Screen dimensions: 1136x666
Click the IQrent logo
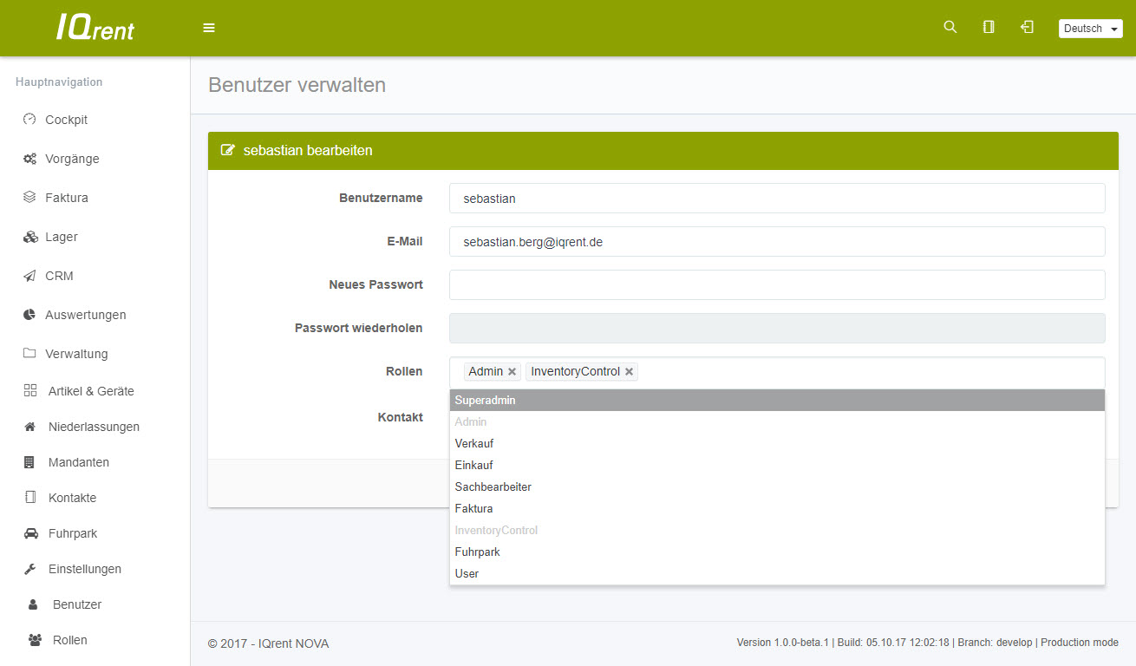pyautogui.click(x=95, y=28)
